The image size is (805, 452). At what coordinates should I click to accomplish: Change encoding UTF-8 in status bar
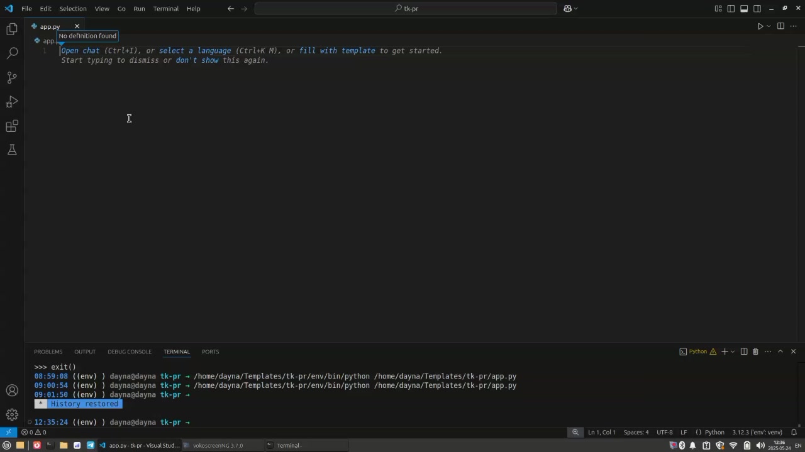(665, 433)
